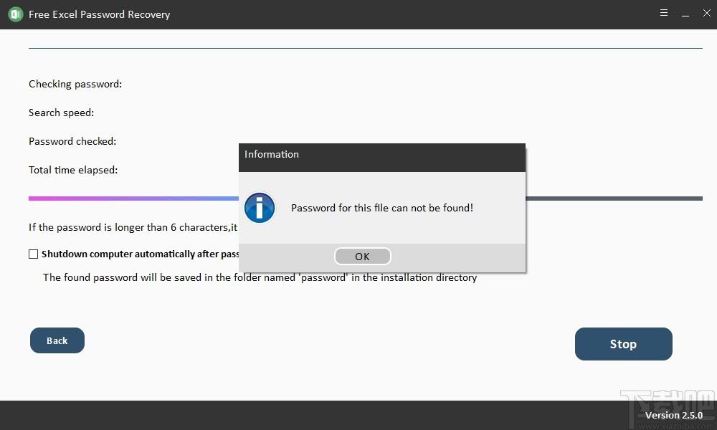Go back with the Back button
Image resolution: width=717 pixels, height=430 pixels.
click(57, 340)
